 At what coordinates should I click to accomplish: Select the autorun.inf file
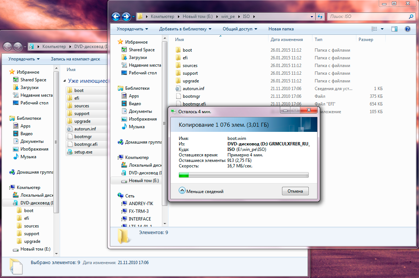(193, 89)
